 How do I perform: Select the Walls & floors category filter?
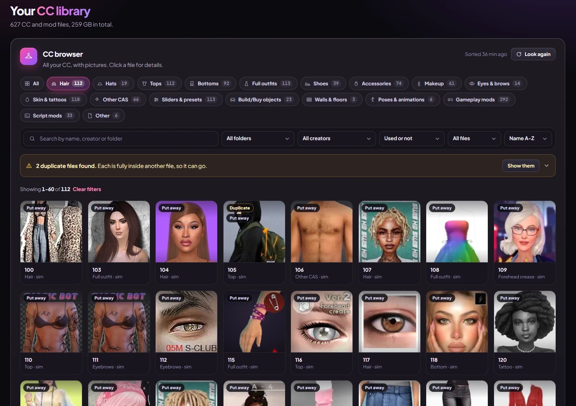(x=332, y=100)
